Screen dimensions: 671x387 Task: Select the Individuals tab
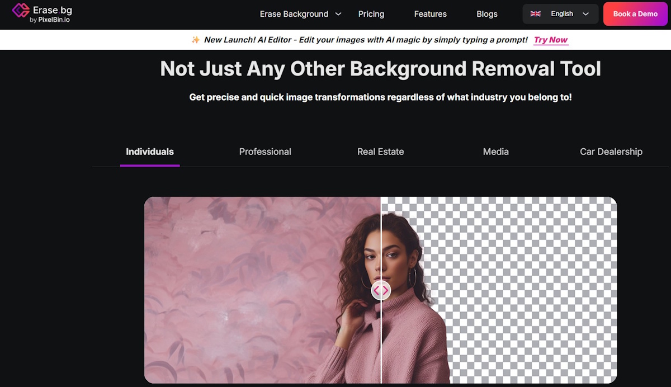150,152
